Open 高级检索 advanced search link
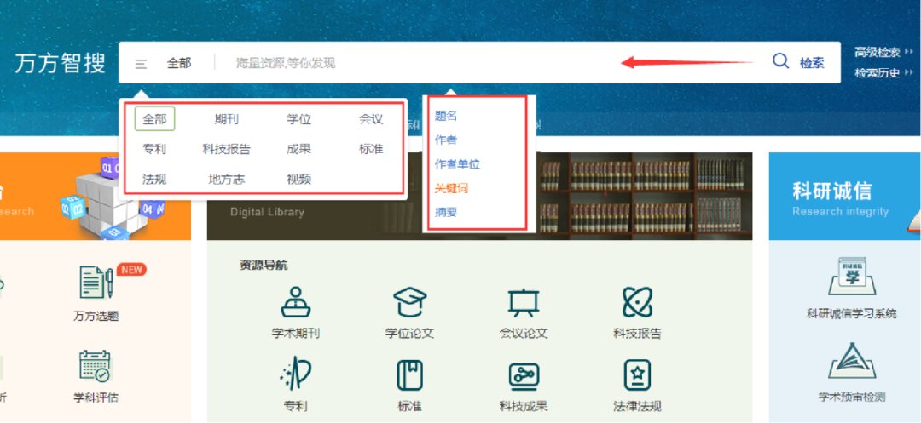921x423 pixels. point(878,53)
